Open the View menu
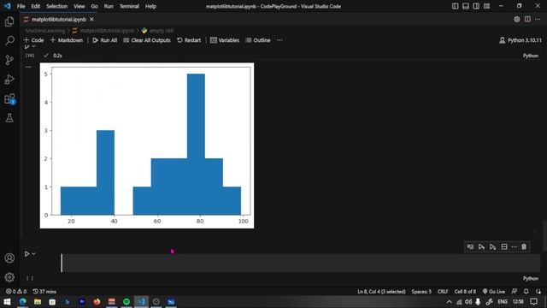 pos(79,6)
